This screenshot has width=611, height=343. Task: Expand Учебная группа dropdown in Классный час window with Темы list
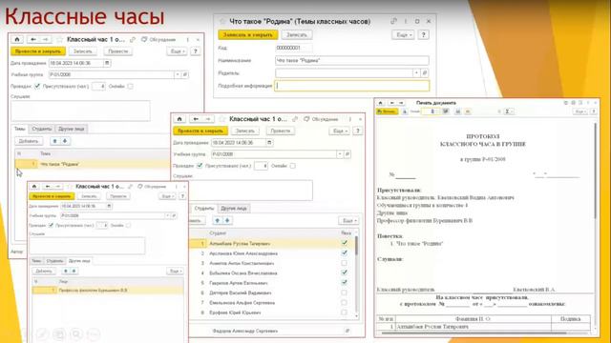(x=178, y=74)
